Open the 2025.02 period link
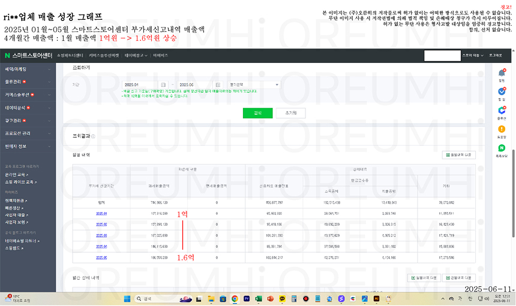The height and width of the screenshot is (306, 516). click(101, 225)
